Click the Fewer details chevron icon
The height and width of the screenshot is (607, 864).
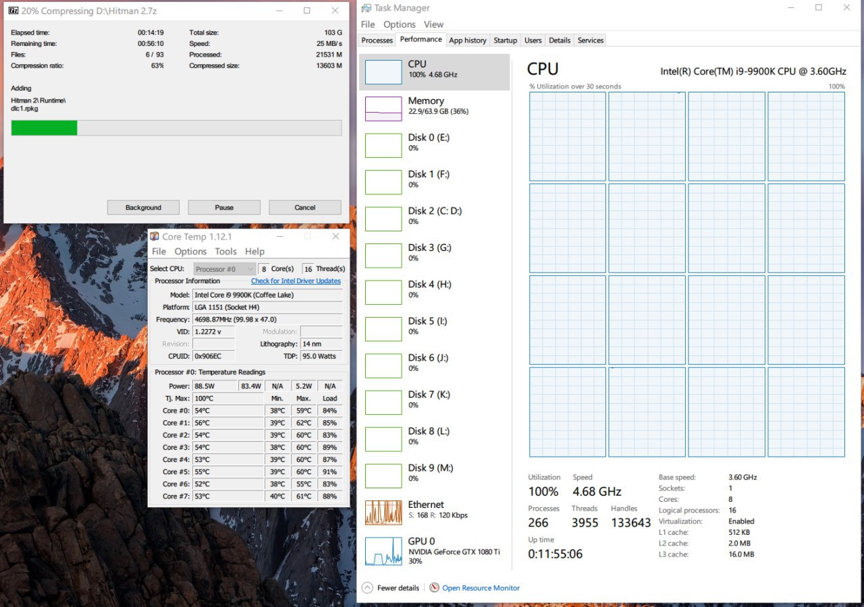(x=367, y=587)
